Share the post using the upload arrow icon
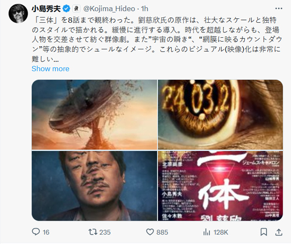This screenshot has width=291, height=244. 278,232
